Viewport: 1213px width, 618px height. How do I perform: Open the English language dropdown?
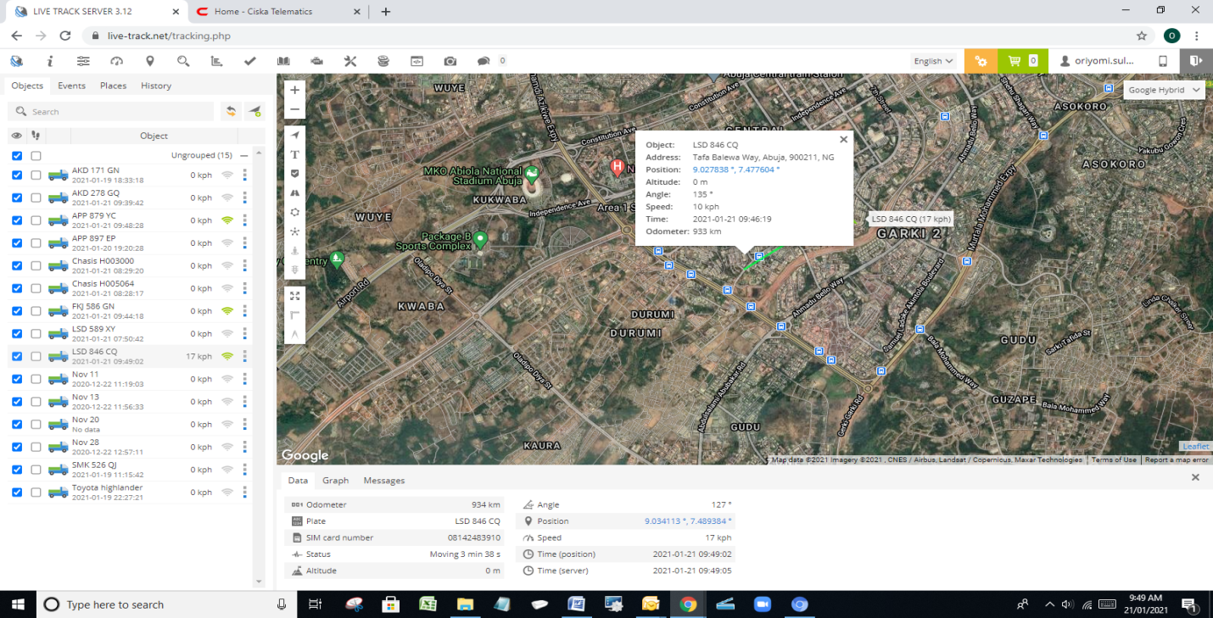click(933, 61)
